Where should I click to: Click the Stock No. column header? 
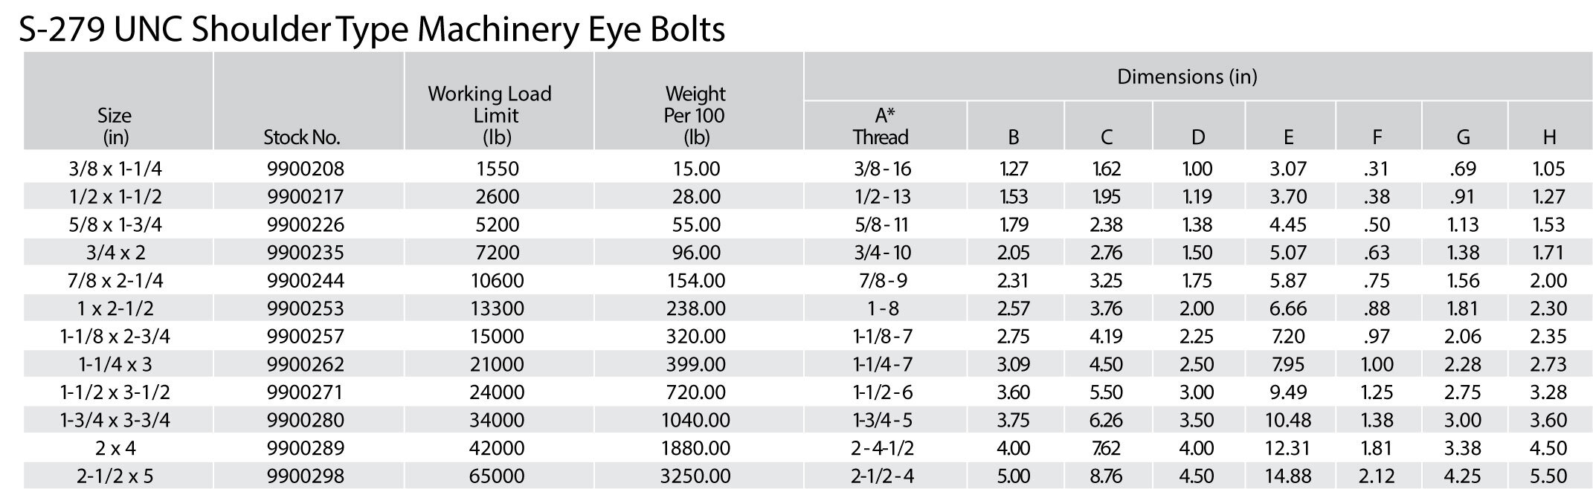pos(301,137)
